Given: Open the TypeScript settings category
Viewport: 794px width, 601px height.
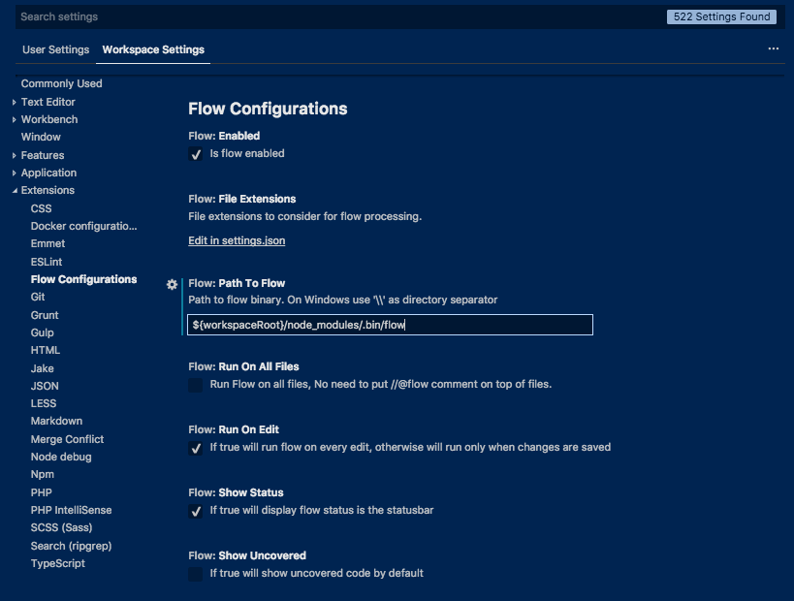Looking at the screenshot, I should coord(57,563).
